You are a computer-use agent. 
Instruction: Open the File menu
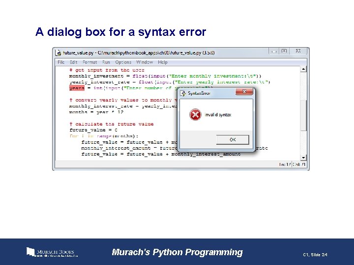coord(61,62)
